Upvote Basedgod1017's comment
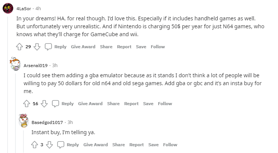 [x=34, y=145]
